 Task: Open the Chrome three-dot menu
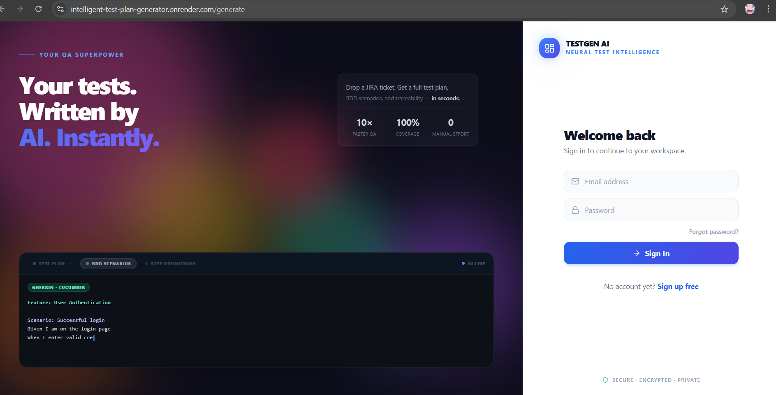pos(768,9)
